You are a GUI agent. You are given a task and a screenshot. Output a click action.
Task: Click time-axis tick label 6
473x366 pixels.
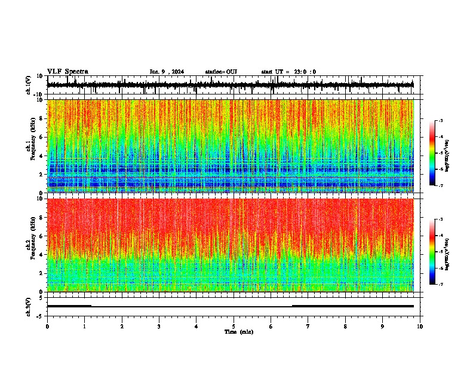click(271, 327)
